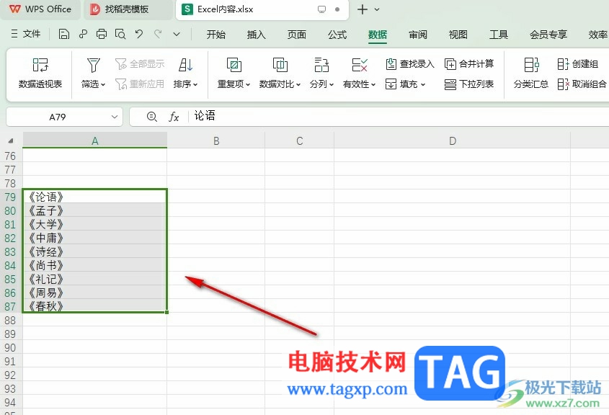Switch to the View (视图) tab
Viewport: 609px width, 415px height.
coord(458,35)
